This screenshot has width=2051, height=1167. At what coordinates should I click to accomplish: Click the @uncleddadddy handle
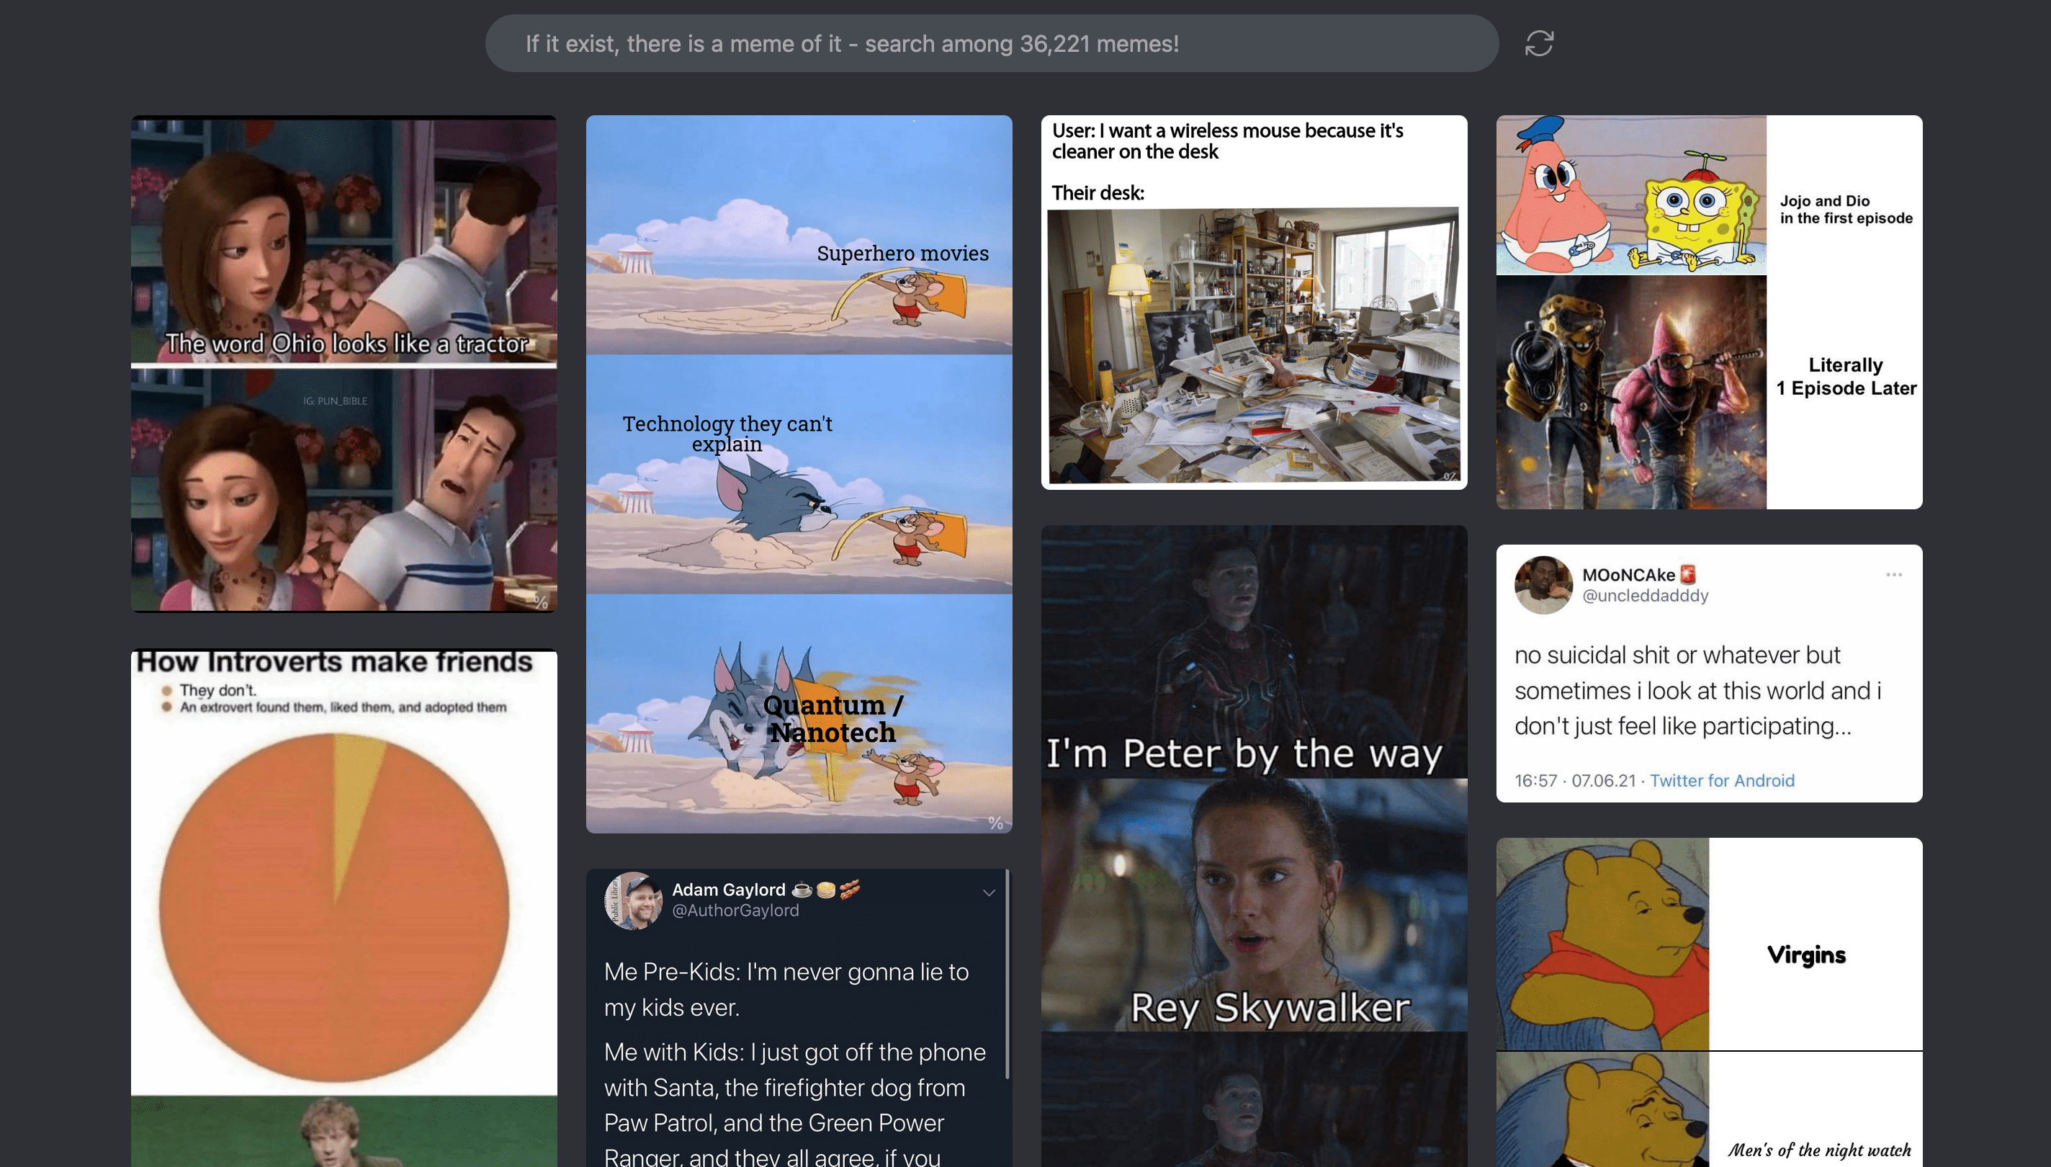[1645, 596]
